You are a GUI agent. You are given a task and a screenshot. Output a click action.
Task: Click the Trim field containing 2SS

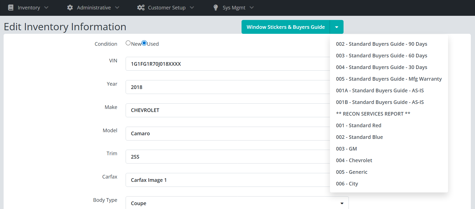[x=227, y=157]
